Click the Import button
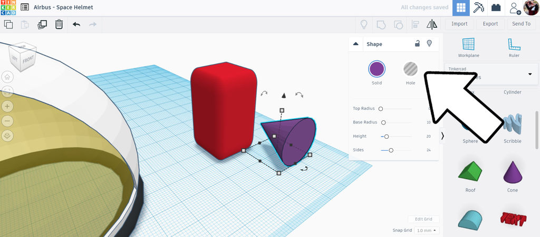Image resolution: width=540 pixels, height=237 pixels. pos(459,24)
